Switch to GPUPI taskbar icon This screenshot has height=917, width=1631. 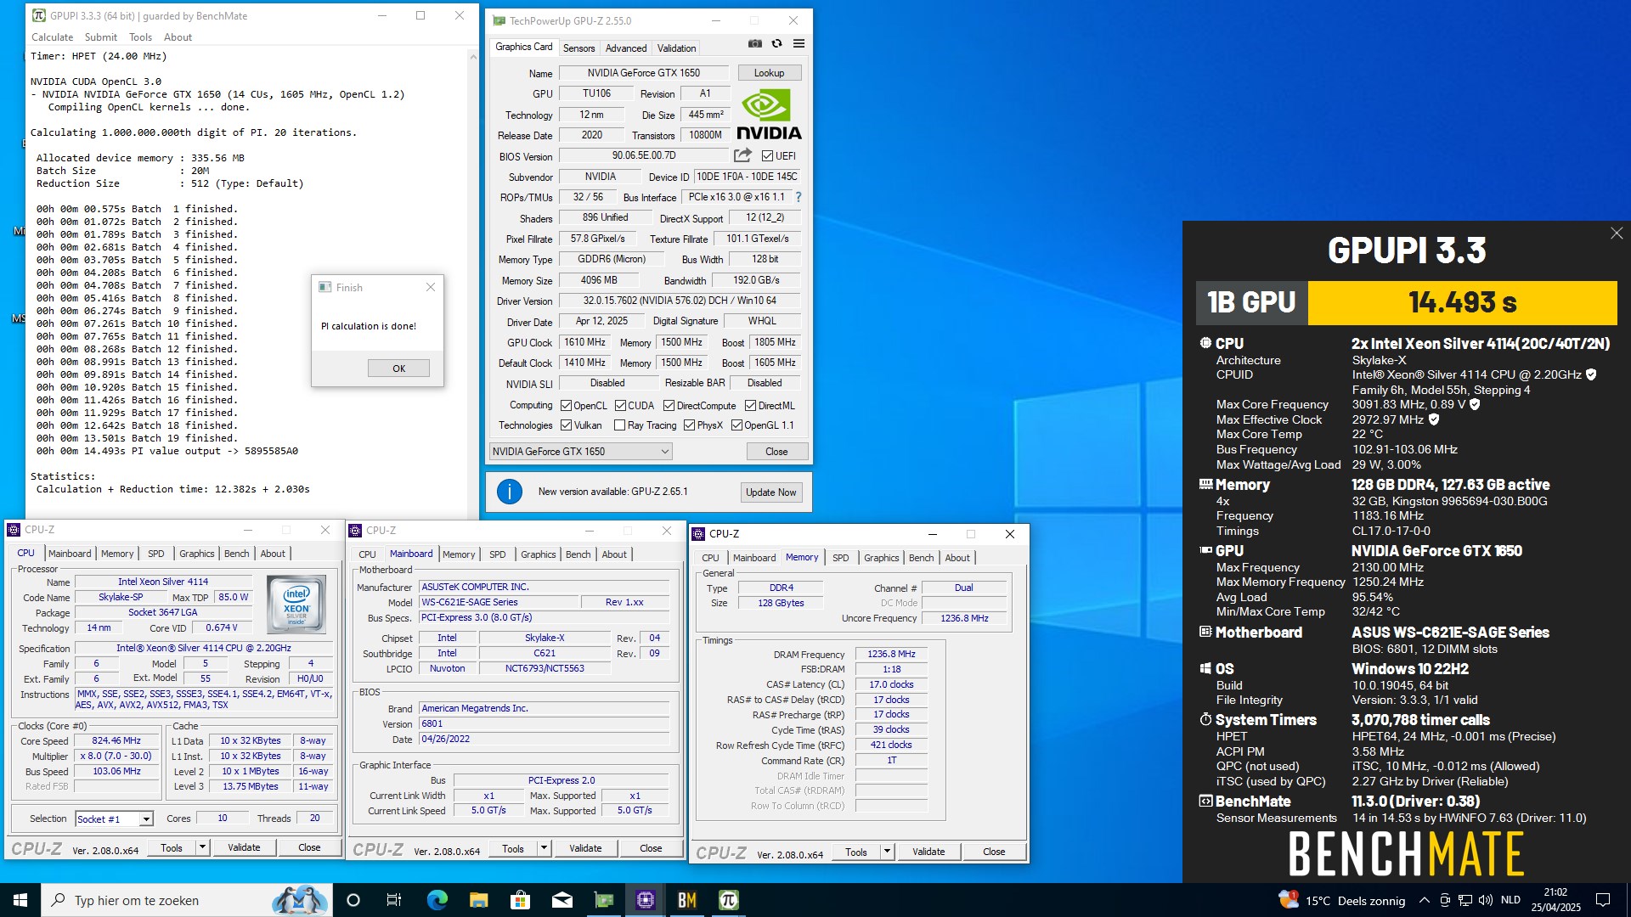[728, 900]
